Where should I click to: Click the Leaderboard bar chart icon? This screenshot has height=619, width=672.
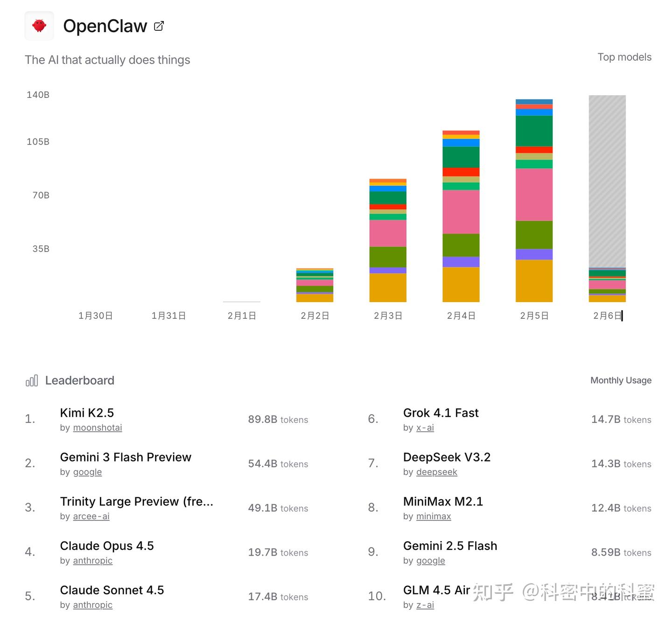click(32, 381)
